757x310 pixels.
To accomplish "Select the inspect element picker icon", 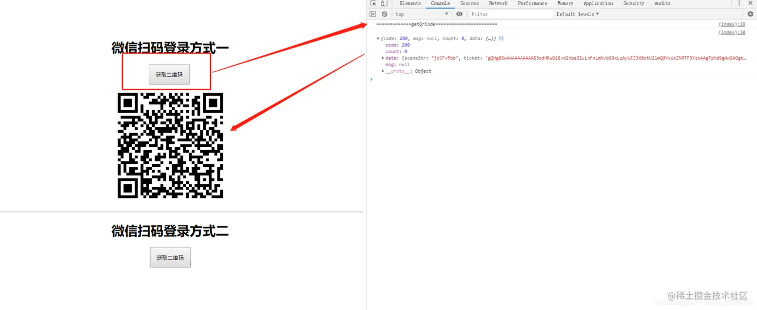I will [x=373, y=4].
